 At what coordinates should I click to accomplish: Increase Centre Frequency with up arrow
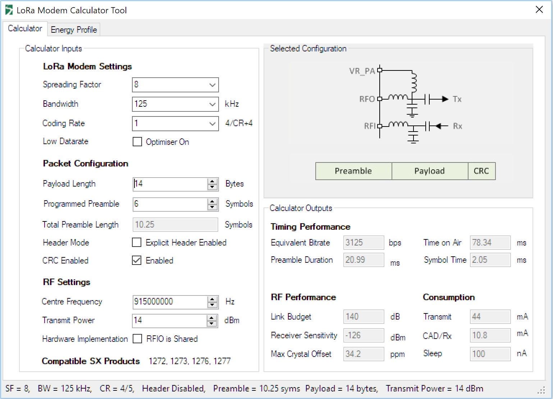(212, 299)
